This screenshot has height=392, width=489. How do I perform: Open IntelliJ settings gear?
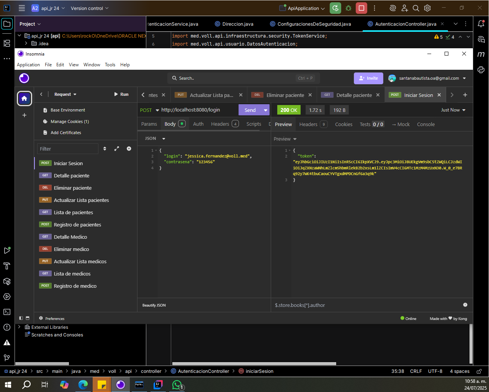pos(427,8)
